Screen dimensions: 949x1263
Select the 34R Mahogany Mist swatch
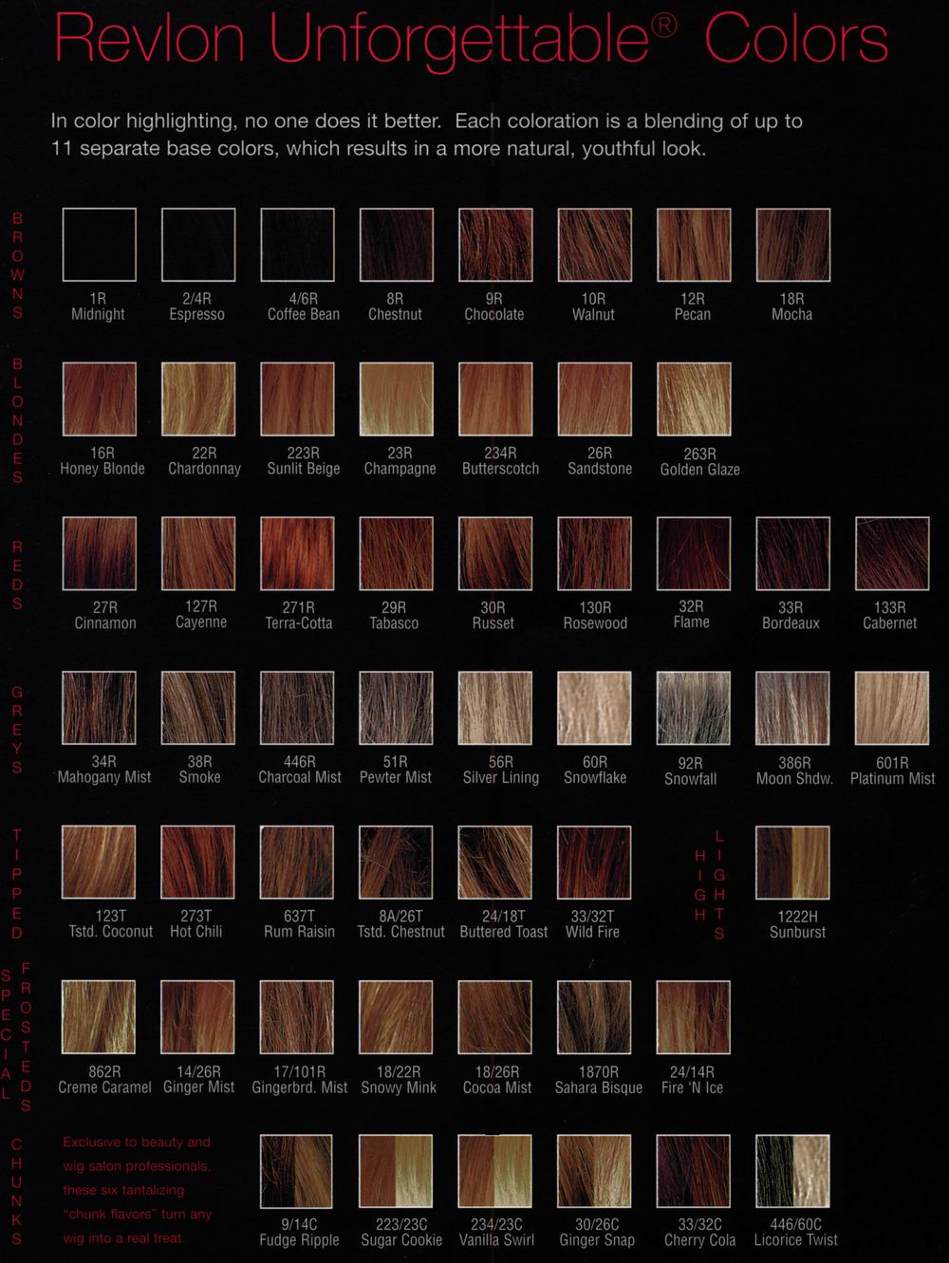(x=100, y=708)
